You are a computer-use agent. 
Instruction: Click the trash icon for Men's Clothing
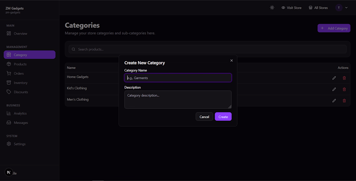coord(344,101)
